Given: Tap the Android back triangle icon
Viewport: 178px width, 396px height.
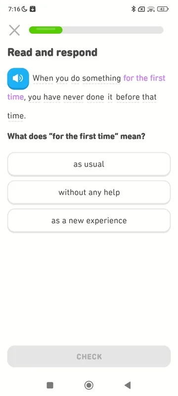Looking at the screenshot, I should (128, 385).
